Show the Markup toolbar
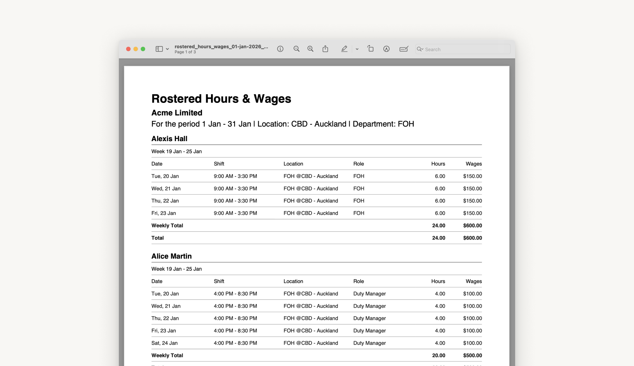634x366 pixels. point(386,49)
